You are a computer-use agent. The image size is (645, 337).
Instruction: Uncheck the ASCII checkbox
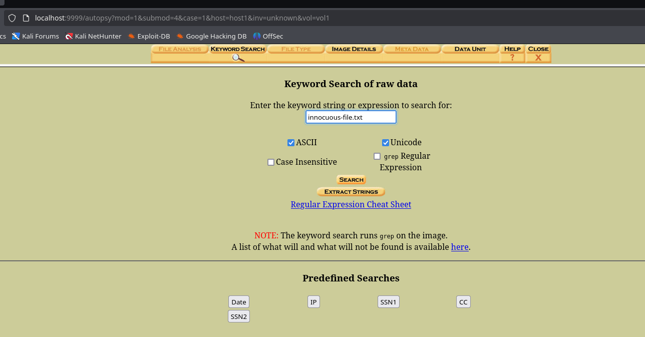(x=291, y=143)
